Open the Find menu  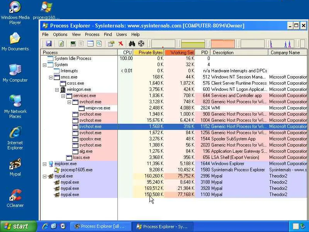click(x=108, y=34)
